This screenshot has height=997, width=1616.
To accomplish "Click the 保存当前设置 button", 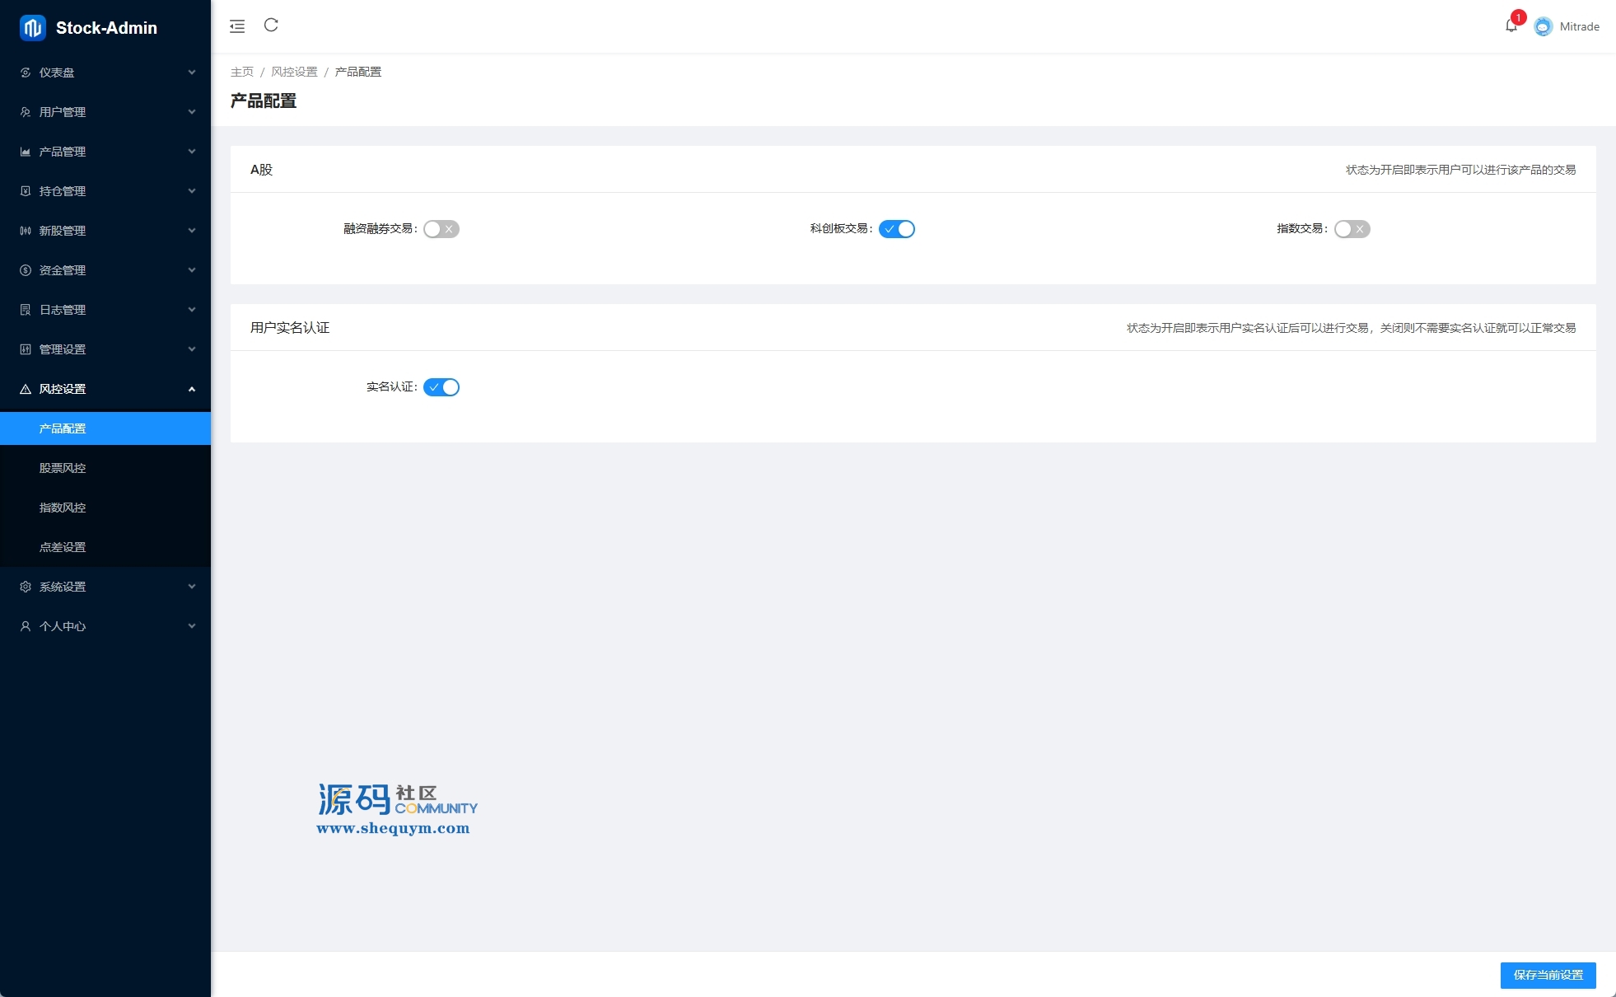I will point(1548,975).
